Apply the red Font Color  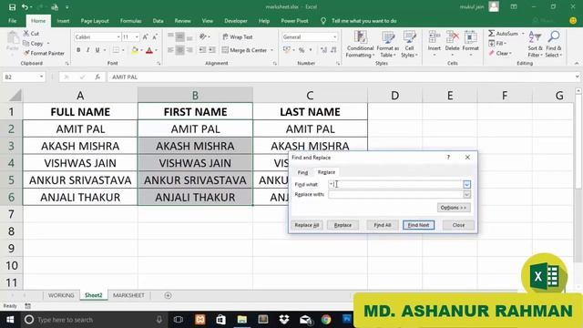tap(149, 50)
